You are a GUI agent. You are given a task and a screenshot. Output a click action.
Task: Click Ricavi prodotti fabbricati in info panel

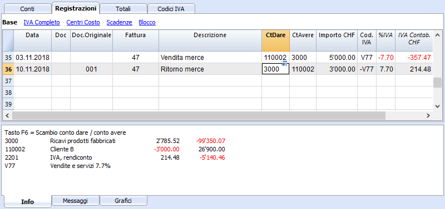click(x=83, y=141)
